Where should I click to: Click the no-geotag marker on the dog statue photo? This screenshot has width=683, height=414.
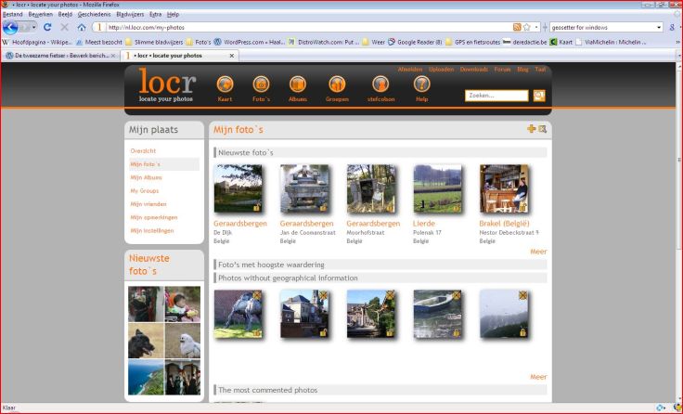257,295
